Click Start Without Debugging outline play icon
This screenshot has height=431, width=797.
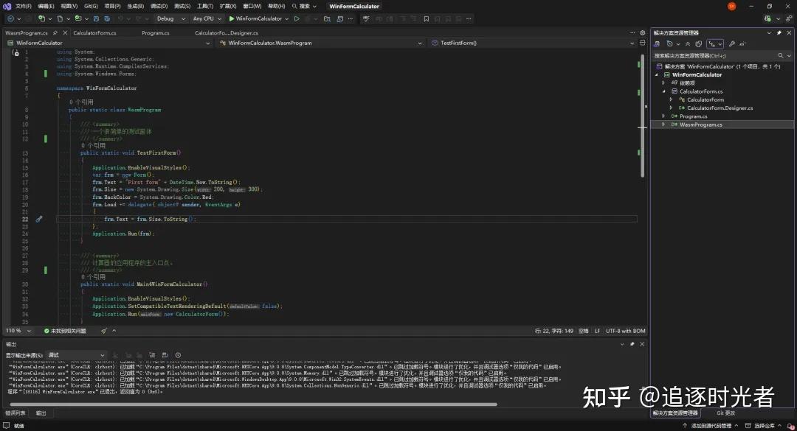click(297, 18)
